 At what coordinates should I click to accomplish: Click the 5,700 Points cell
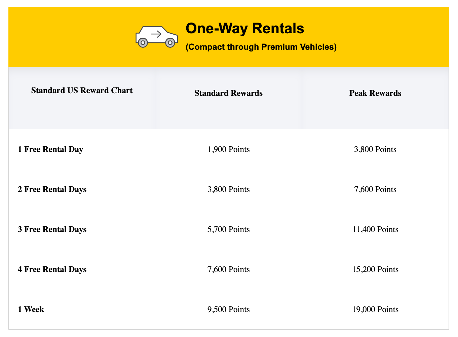coord(229,229)
